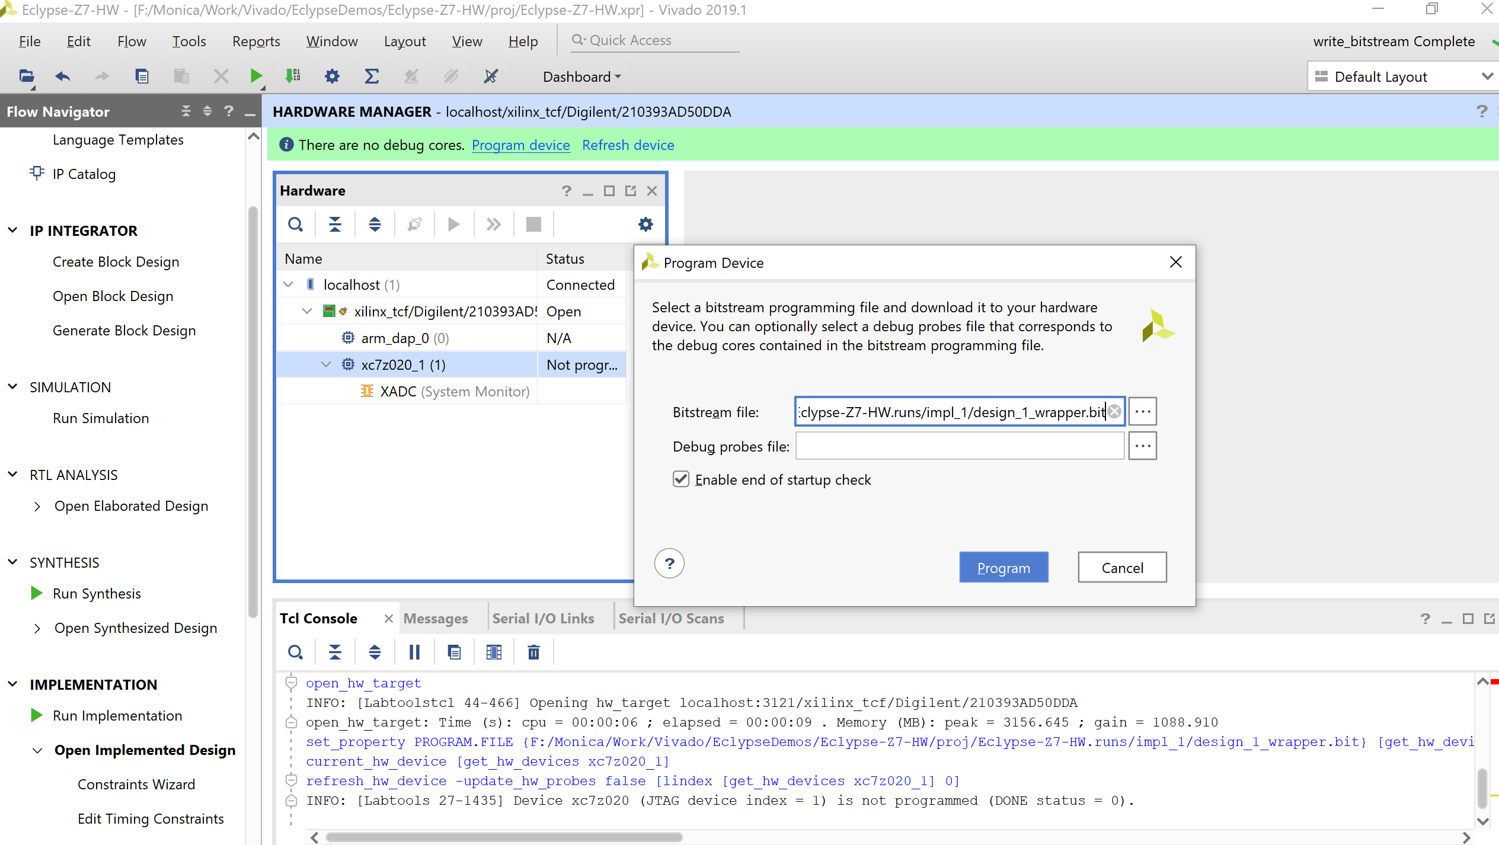Switch to Serial I/O Links tab
Viewport: 1499px width, 845px height.
point(543,618)
